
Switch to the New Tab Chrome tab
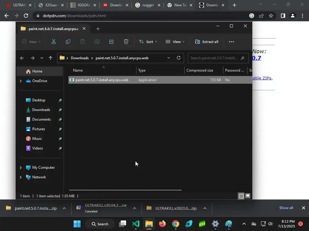[180, 5]
